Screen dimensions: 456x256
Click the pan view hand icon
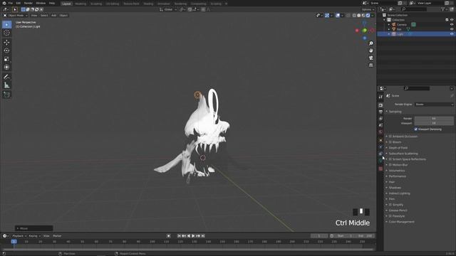(x=370, y=50)
